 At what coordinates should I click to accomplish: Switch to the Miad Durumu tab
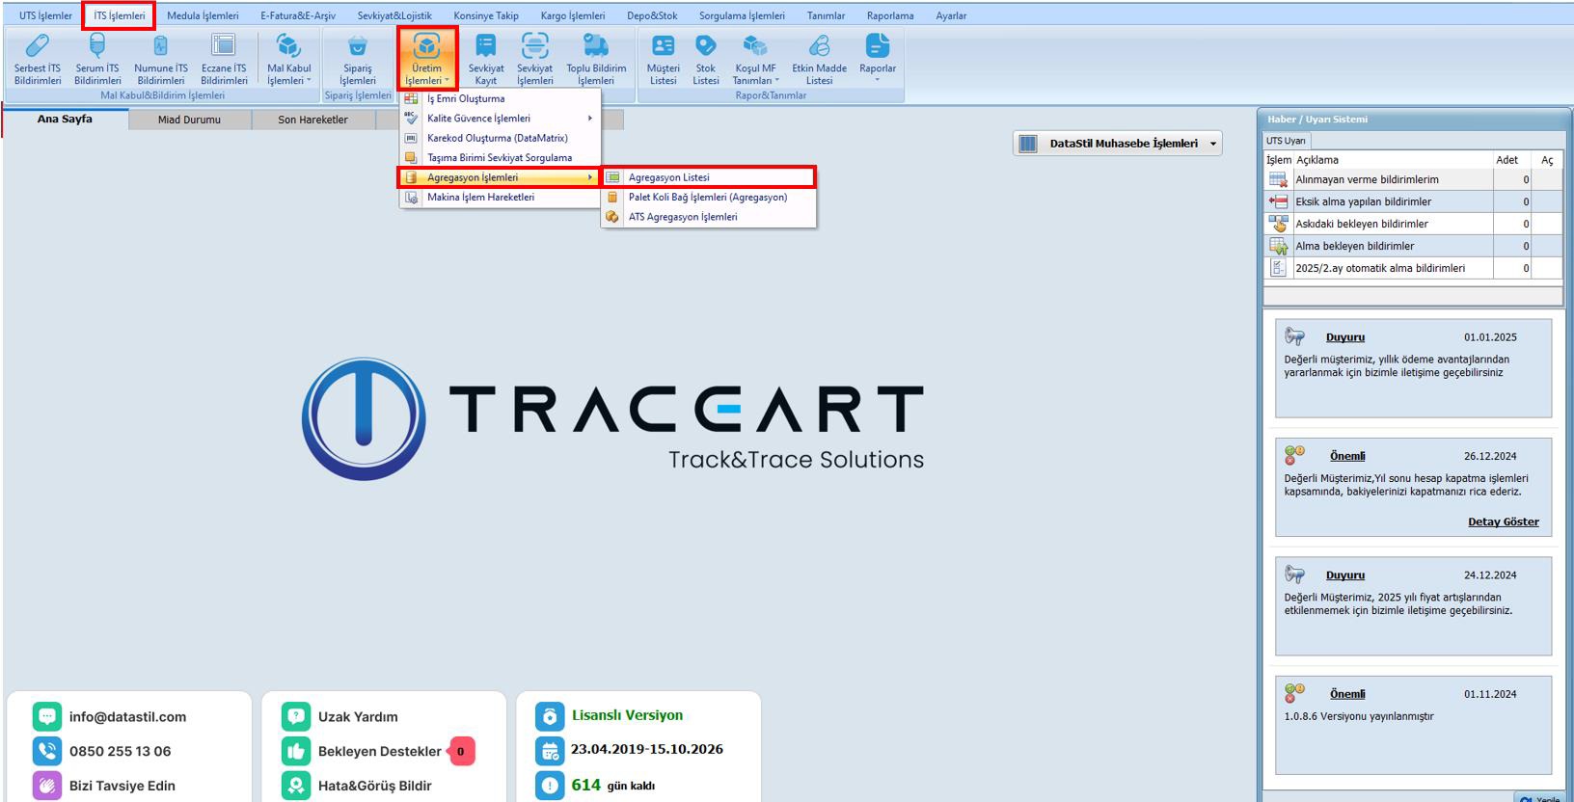pyautogui.click(x=189, y=120)
